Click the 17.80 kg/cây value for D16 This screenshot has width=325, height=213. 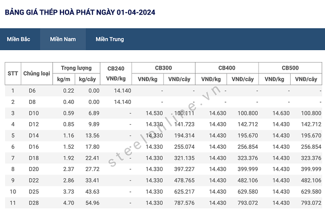(92, 147)
